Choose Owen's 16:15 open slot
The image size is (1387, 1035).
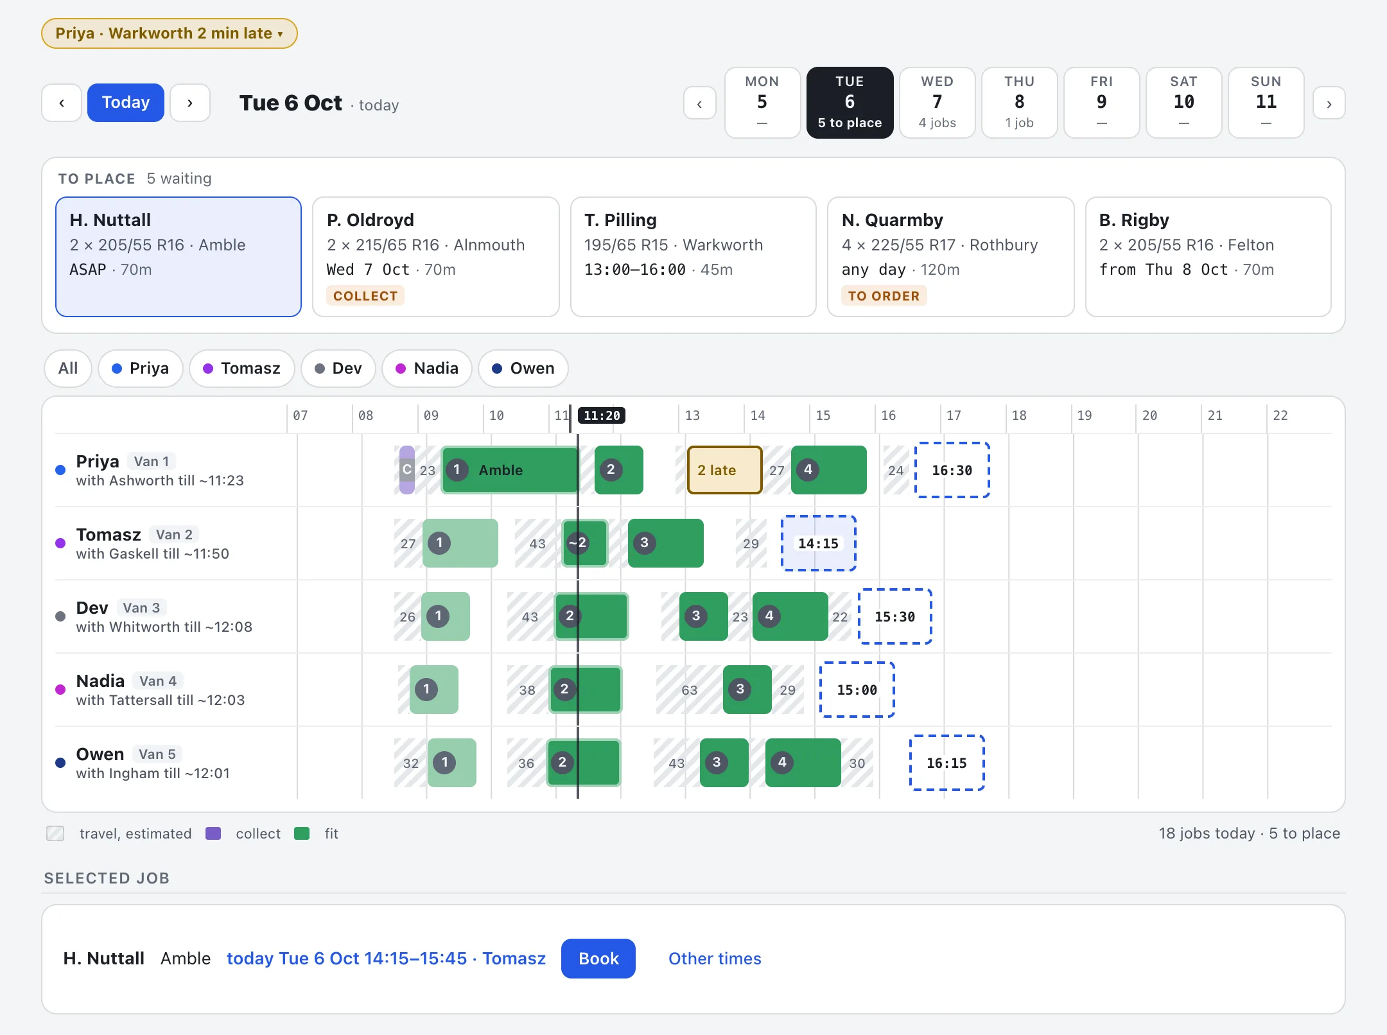point(947,763)
